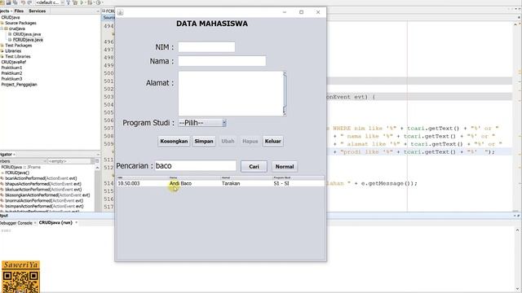Click the Clean and Build icon

click(75, 2)
